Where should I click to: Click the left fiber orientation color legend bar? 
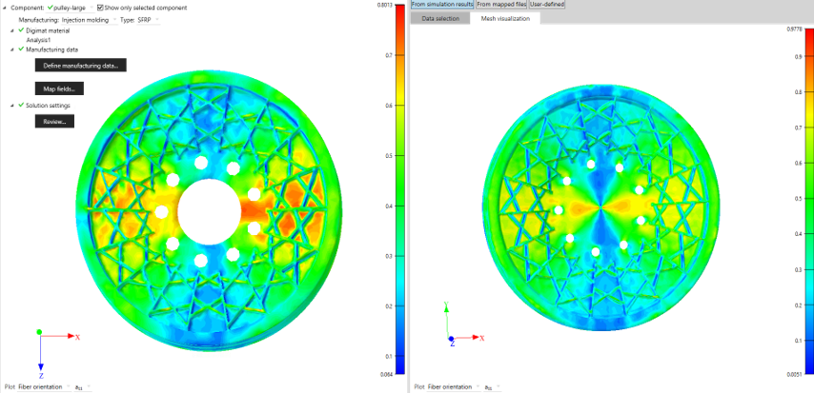point(400,188)
